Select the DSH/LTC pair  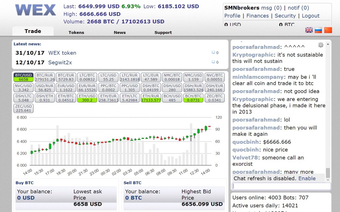pos(23,98)
